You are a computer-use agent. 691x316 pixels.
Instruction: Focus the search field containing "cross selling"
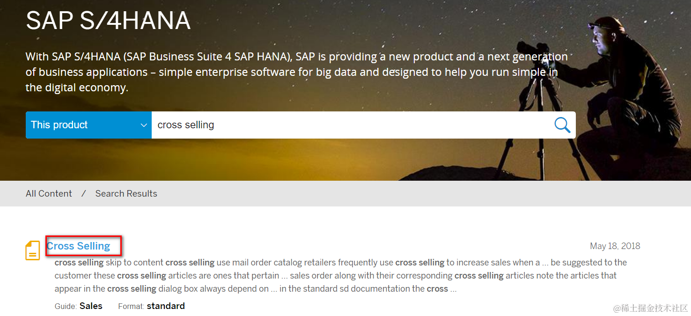(351, 125)
